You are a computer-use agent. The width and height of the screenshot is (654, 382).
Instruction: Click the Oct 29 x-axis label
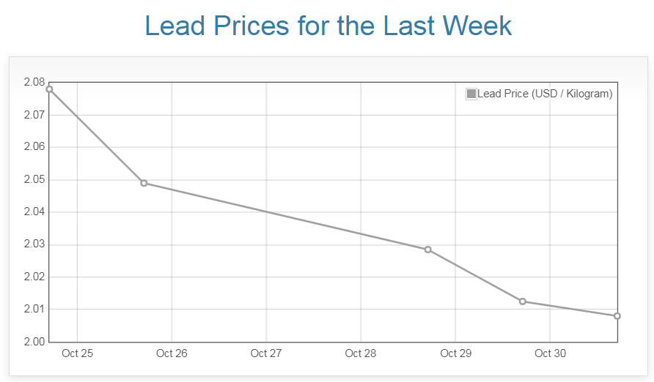455,353
